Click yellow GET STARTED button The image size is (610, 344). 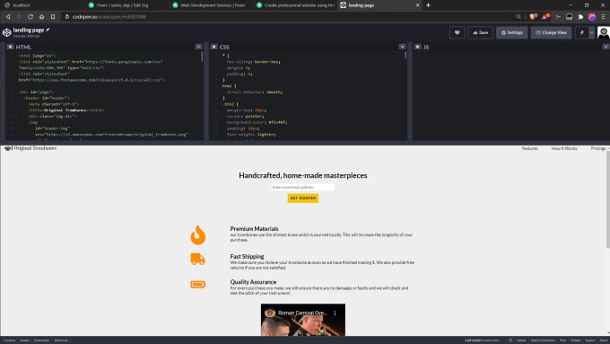pos(302,198)
